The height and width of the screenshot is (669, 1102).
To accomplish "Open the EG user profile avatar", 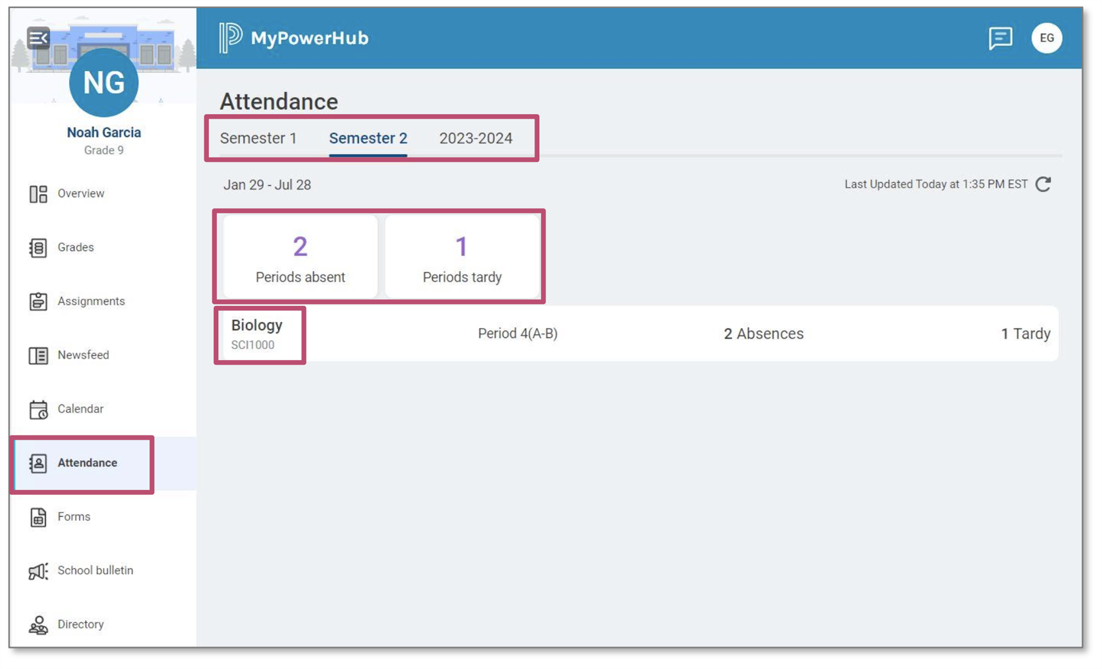I will (x=1046, y=38).
